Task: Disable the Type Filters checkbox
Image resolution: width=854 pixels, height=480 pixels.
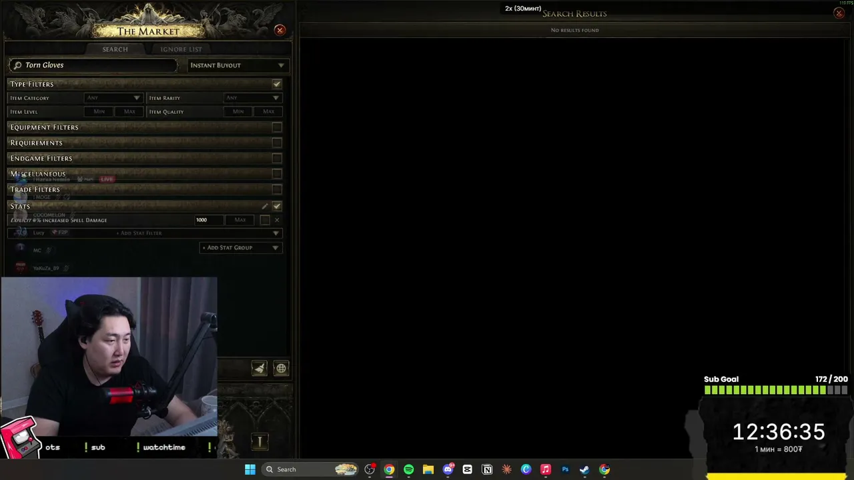Action: click(x=277, y=84)
